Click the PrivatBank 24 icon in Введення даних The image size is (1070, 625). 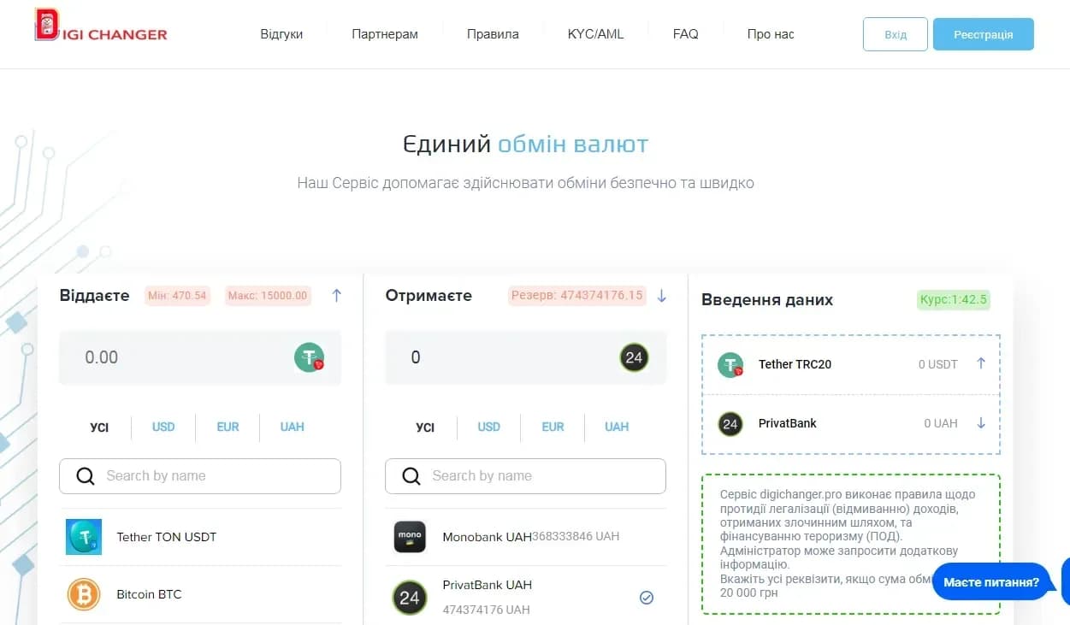[730, 423]
